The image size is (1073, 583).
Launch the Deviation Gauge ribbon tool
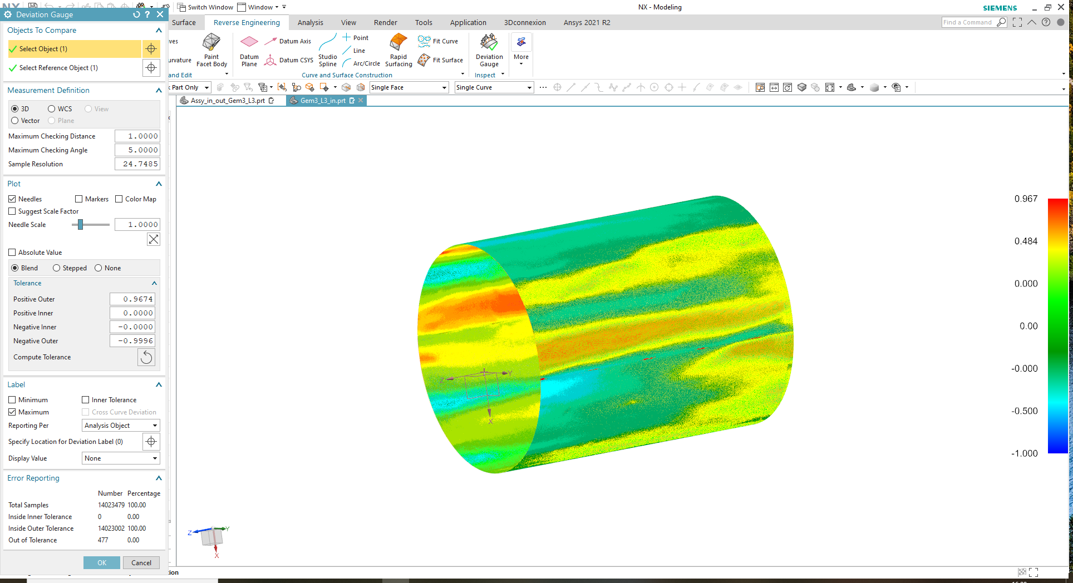[489, 50]
